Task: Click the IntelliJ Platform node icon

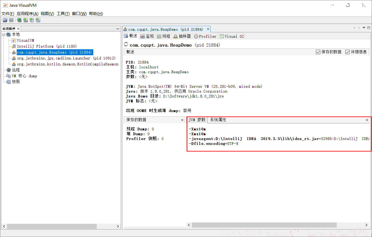Action: pyautogui.click(x=14, y=46)
